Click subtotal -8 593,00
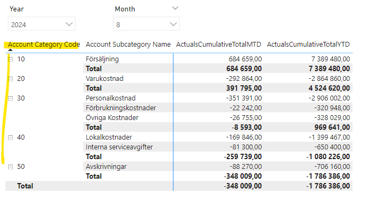Screen dimensions: 388x214 click(247, 127)
